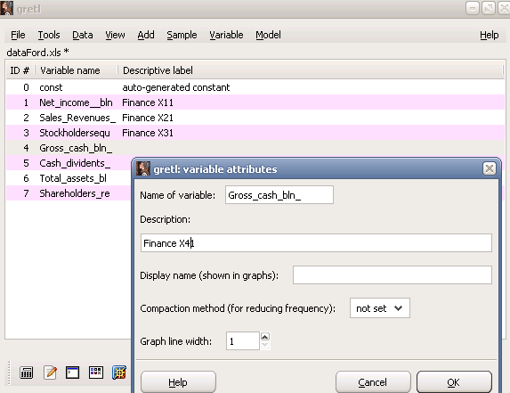The width and height of the screenshot is (510, 393).
Task: Open the View menu
Action: pos(115,35)
